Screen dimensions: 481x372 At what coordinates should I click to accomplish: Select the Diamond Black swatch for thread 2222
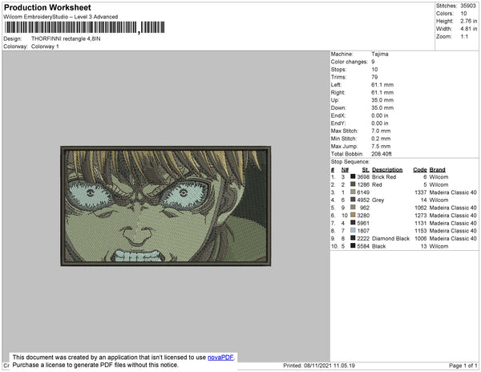(x=353, y=238)
